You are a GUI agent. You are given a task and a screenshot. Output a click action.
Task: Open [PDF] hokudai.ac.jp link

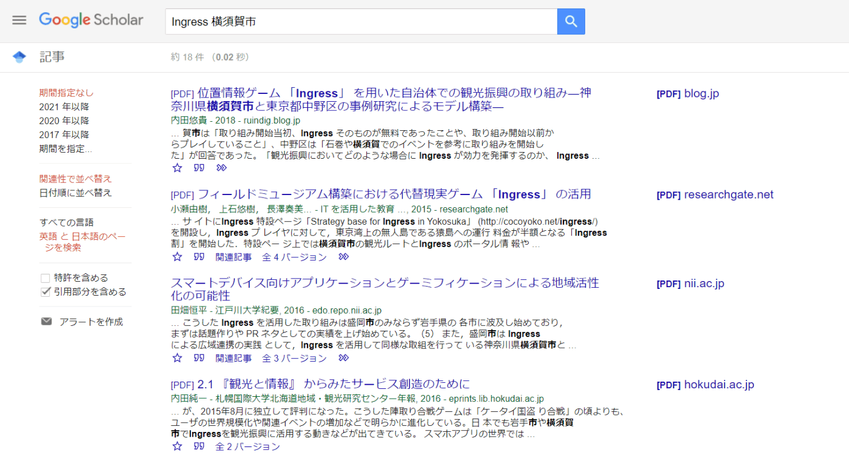tap(705, 385)
